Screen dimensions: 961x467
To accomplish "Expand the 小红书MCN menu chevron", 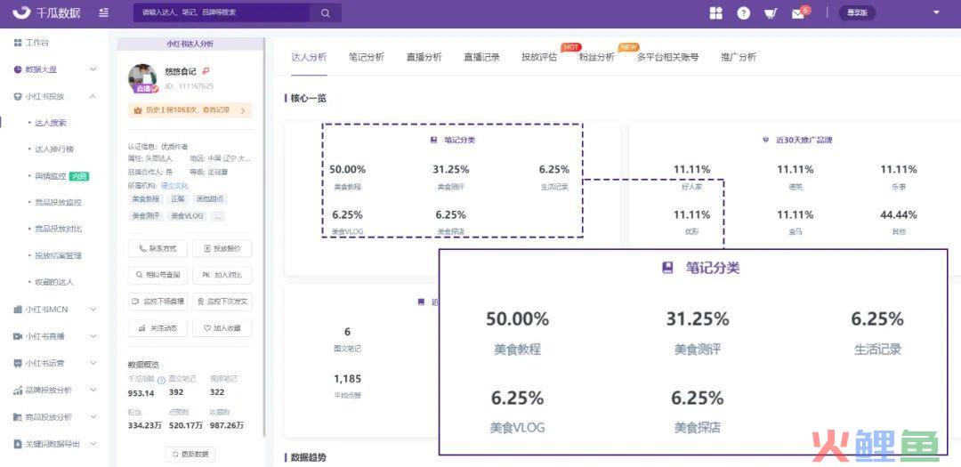I will pos(93,310).
